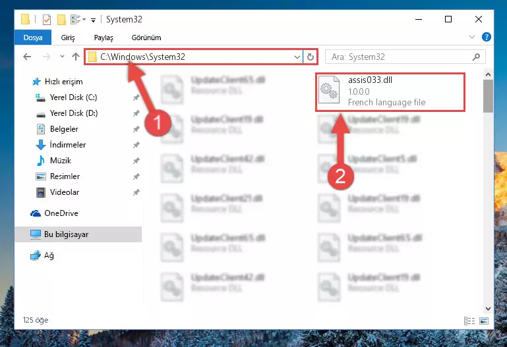Click the French language file description
Screen dimensions: 507x347
[x=387, y=102]
